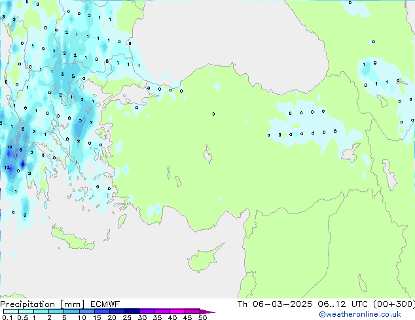Click the 35–40 mm legend color swatch
The width and height of the screenshot is (415, 320).
[x=162, y=312]
